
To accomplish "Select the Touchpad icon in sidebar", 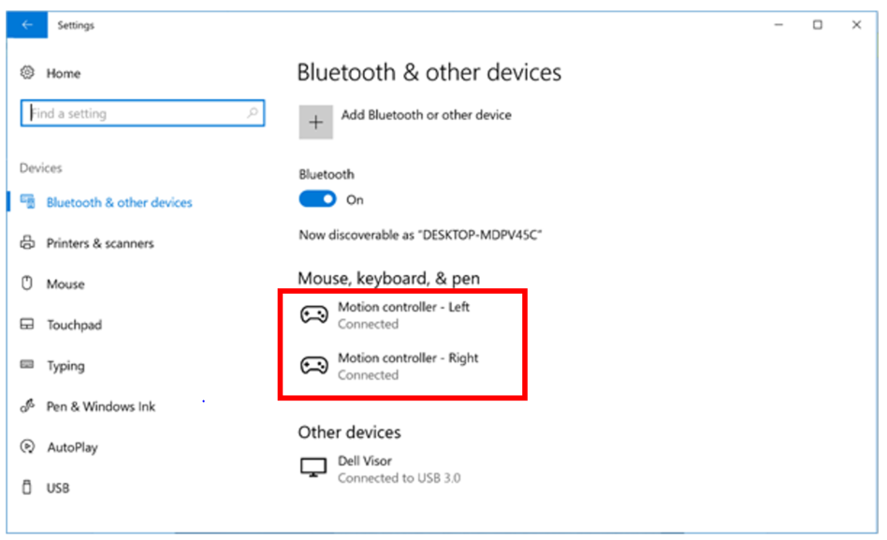I will 28,325.
